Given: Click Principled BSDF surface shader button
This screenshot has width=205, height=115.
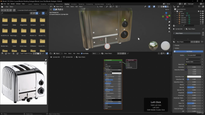Looking at the screenshot, I should [193, 55].
